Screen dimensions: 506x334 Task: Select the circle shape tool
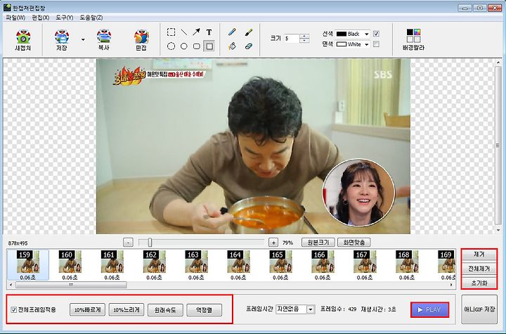tap(183, 46)
